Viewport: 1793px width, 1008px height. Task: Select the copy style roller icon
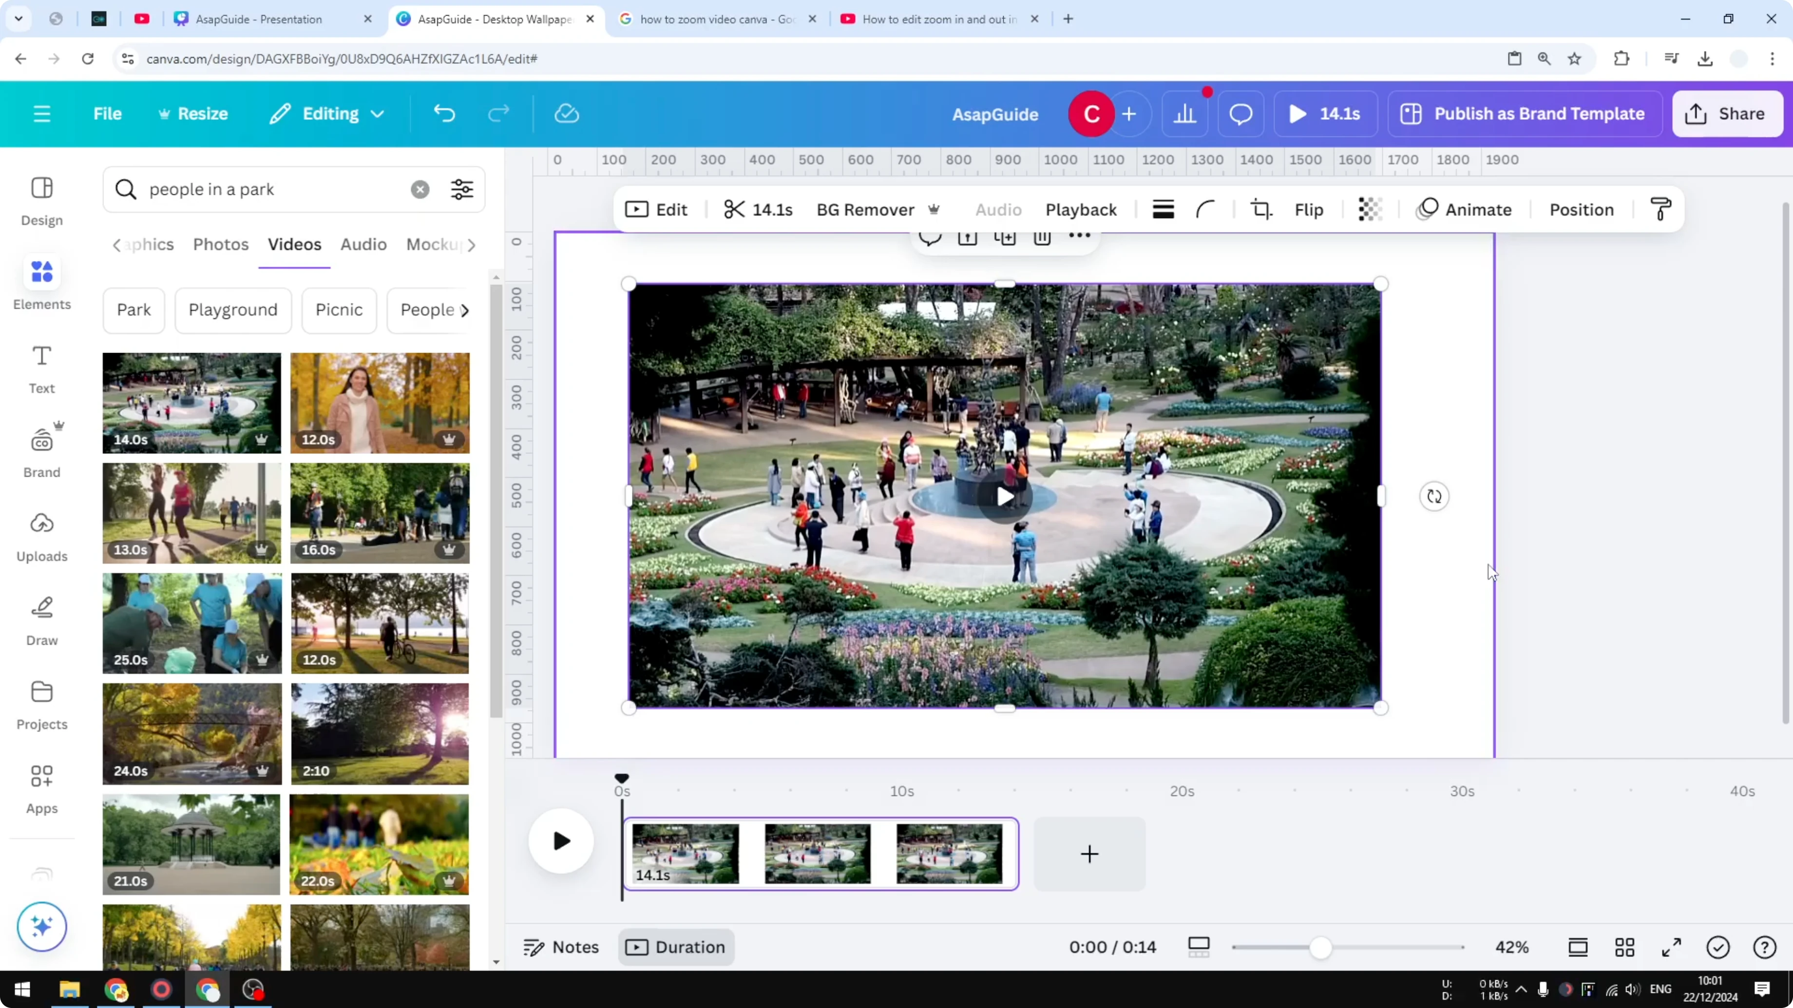tap(1661, 209)
